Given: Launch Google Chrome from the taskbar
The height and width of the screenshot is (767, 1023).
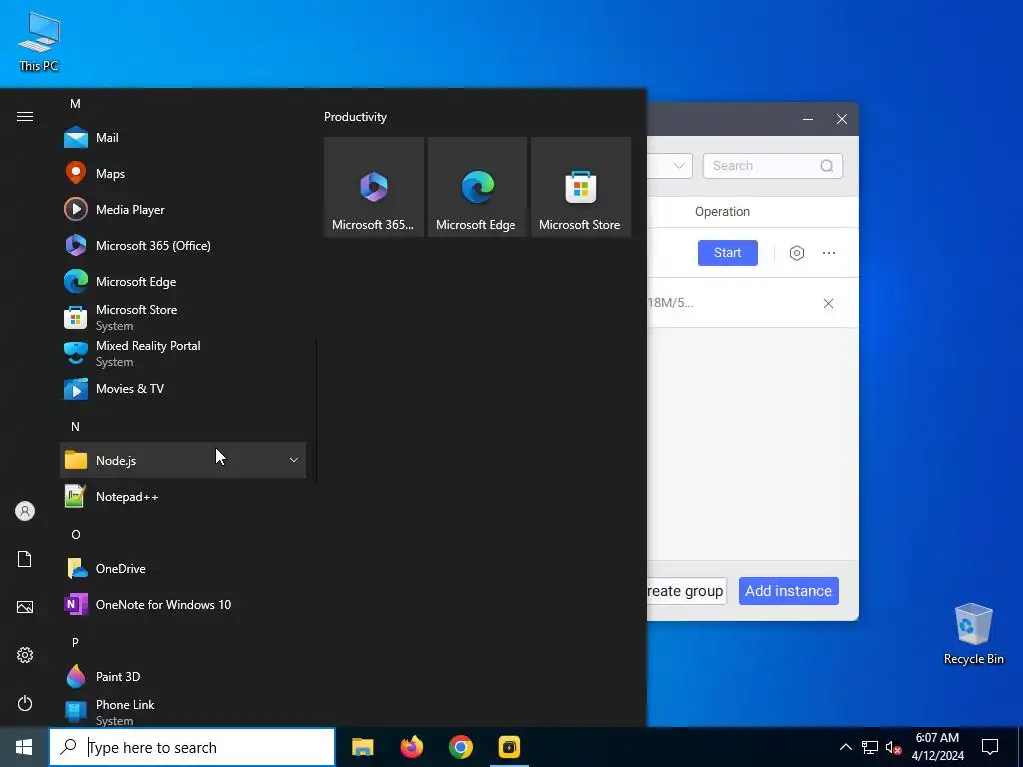Looking at the screenshot, I should 460,747.
